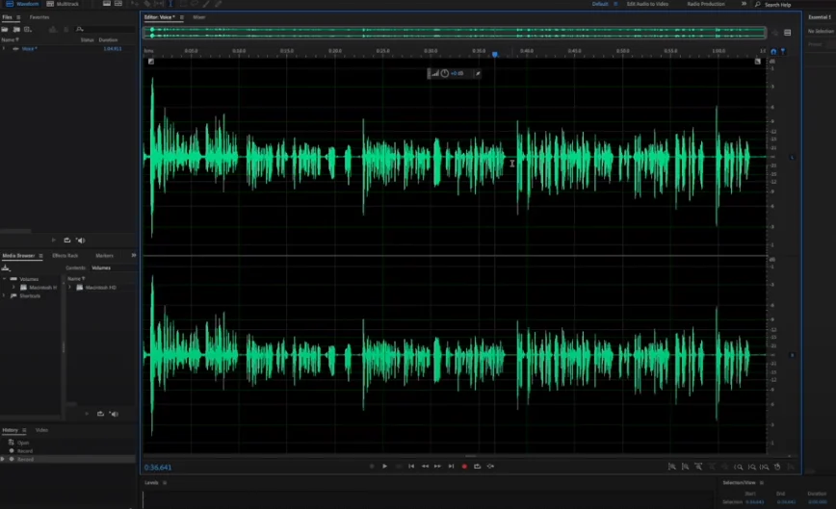This screenshot has width=836, height=509.
Task: Click the blue playhead marker on timeline
Action: pyautogui.click(x=495, y=54)
